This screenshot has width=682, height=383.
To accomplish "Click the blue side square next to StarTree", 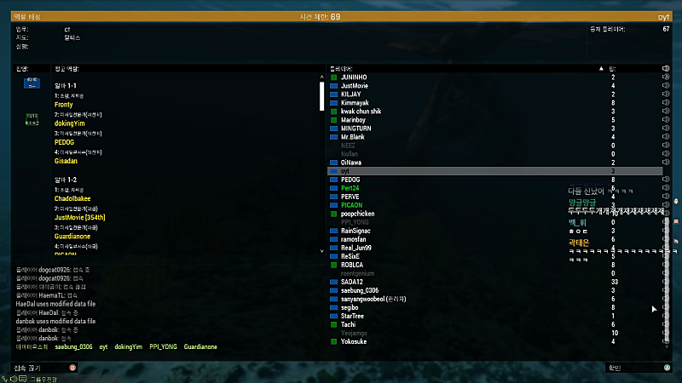I will (333, 316).
